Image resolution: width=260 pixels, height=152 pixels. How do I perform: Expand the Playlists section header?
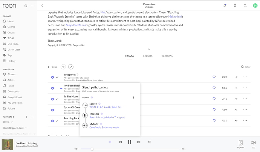8,117
